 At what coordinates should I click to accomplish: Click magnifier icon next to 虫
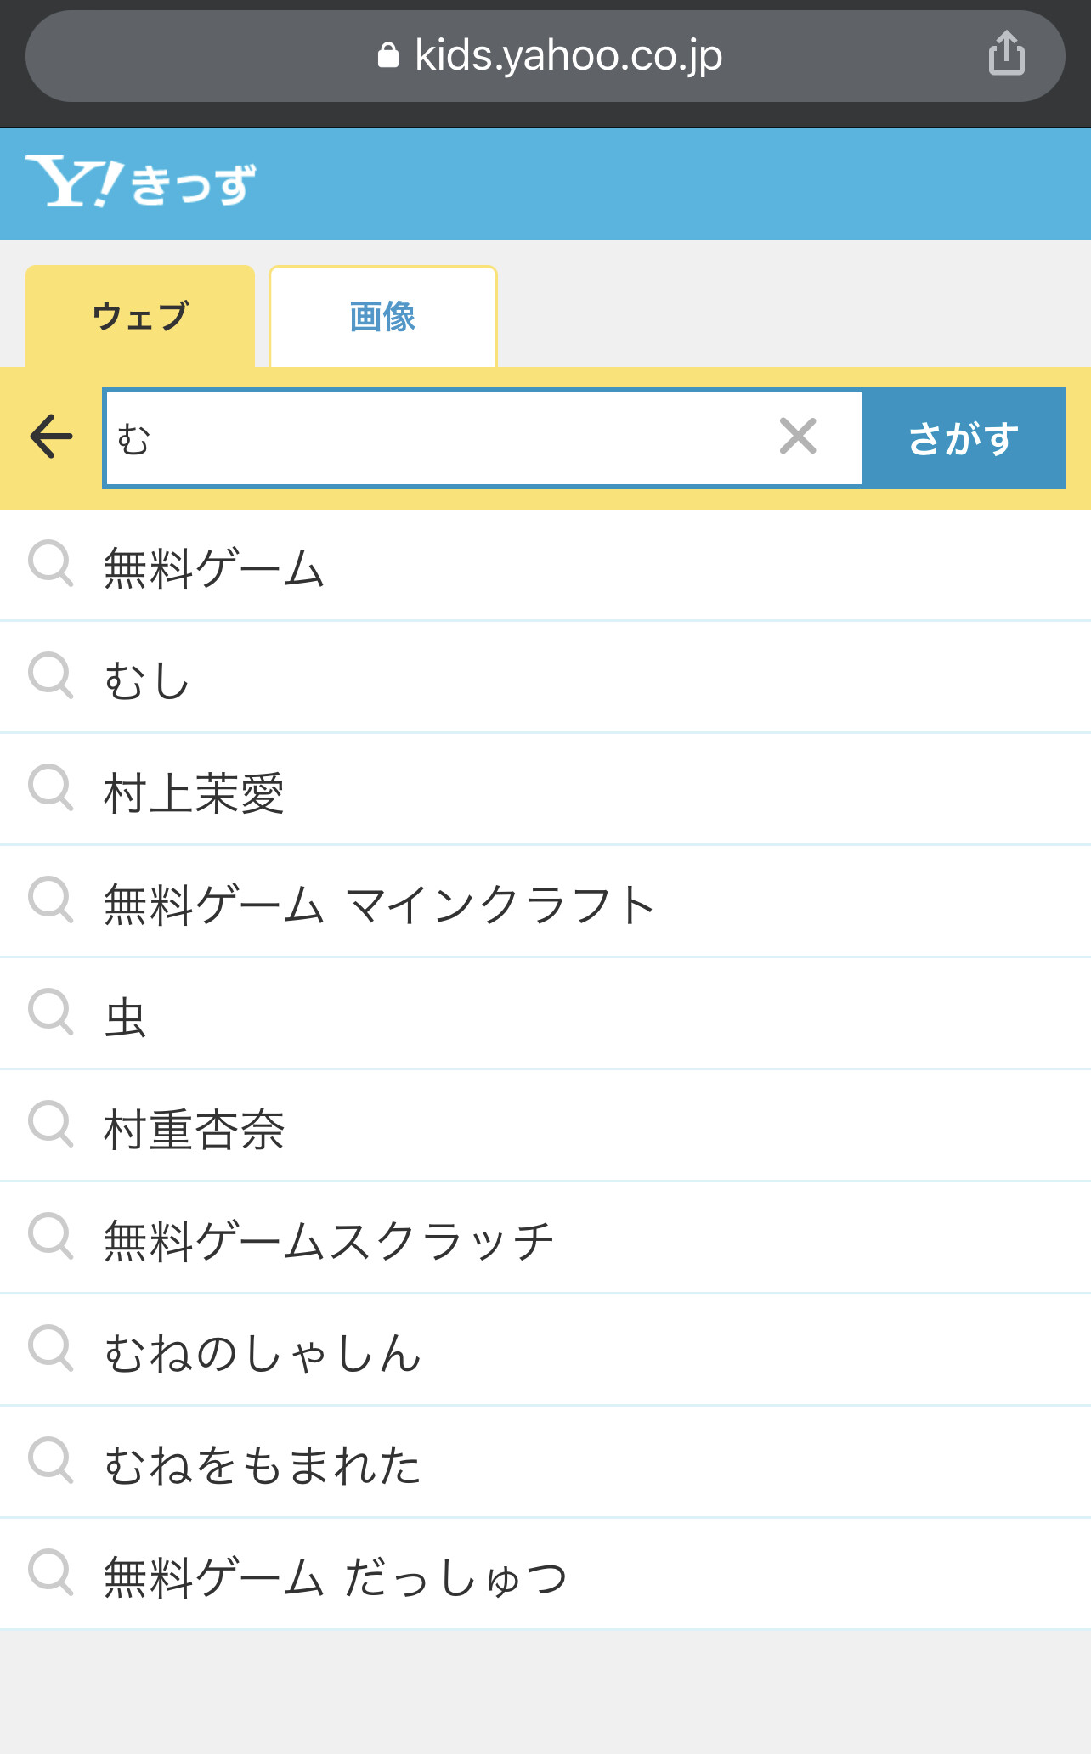(51, 1012)
